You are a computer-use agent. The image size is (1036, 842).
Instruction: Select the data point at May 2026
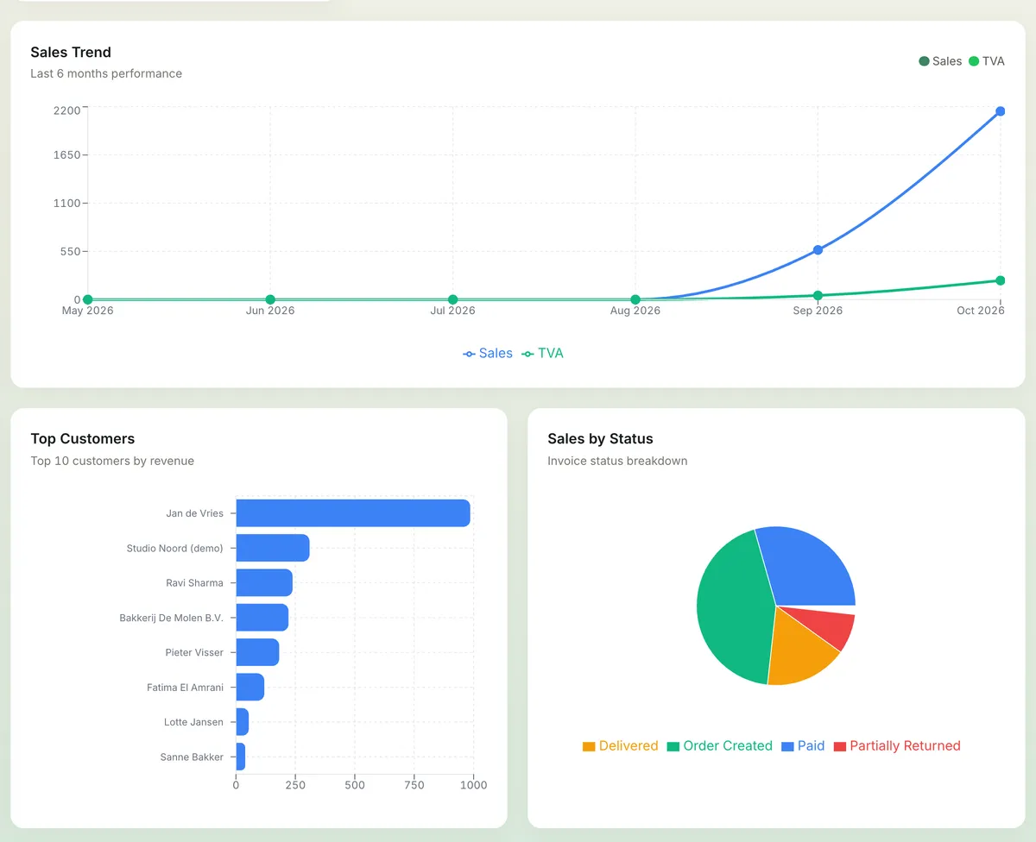[x=87, y=299]
